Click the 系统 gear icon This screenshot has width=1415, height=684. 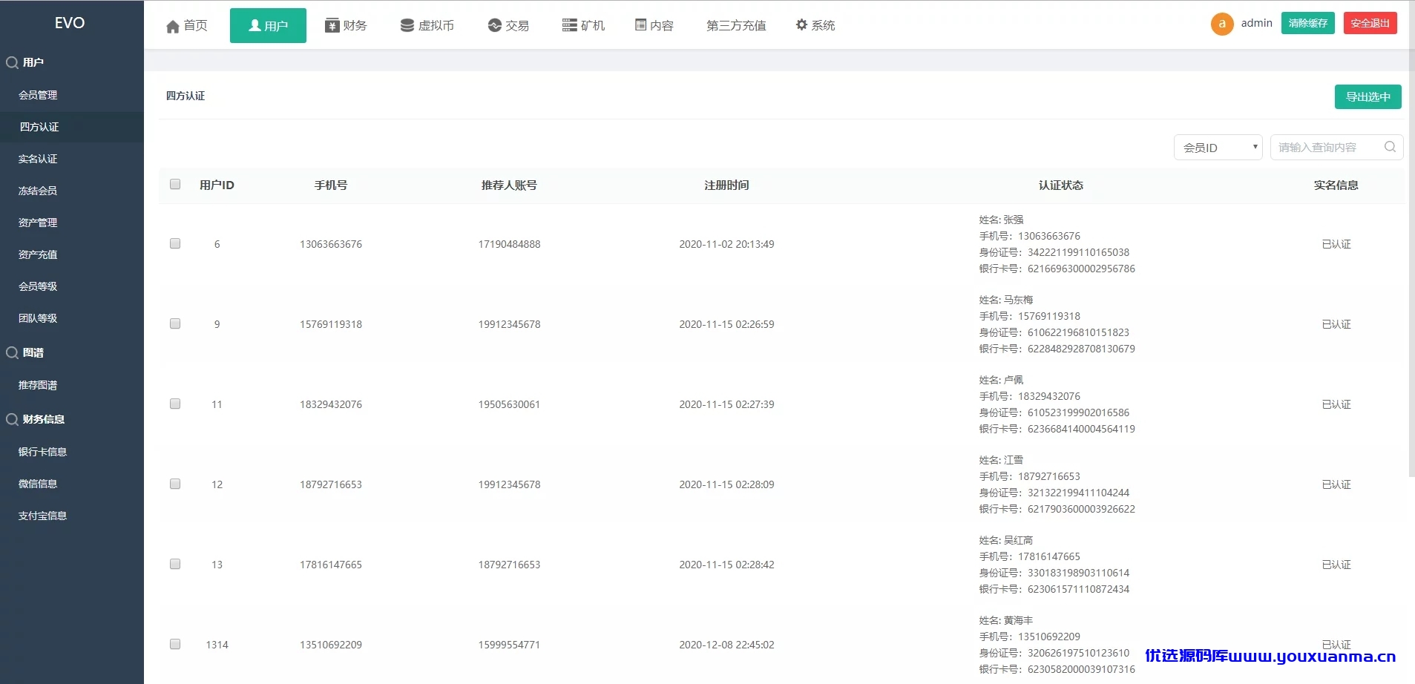801,24
